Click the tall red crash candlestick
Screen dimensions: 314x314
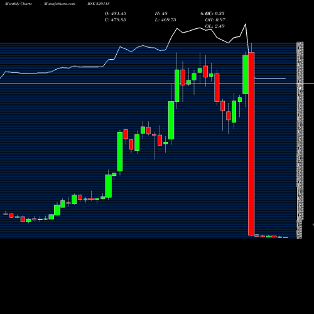pyautogui.click(x=251, y=144)
